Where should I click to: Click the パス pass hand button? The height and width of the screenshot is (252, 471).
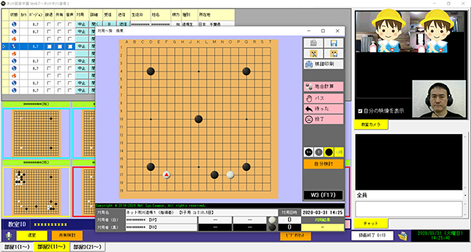(x=323, y=98)
